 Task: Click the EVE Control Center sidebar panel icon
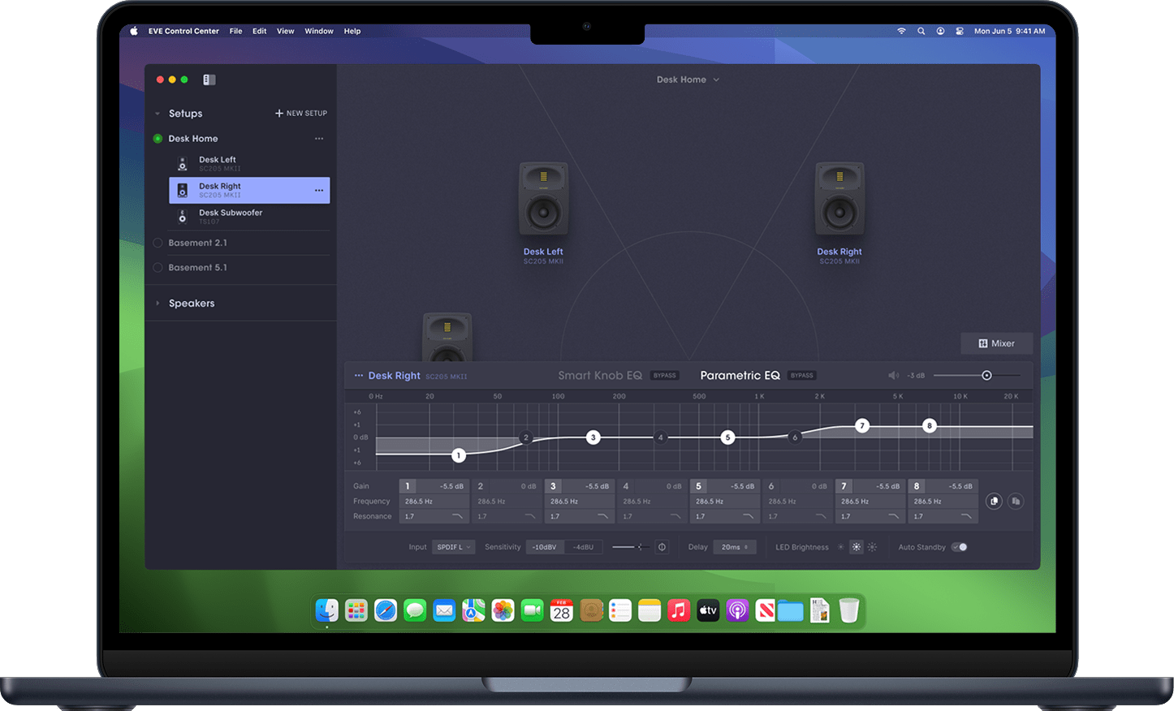click(209, 79)
